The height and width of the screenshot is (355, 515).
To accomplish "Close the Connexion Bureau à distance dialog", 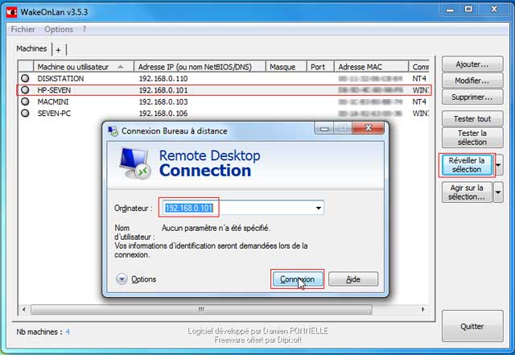I will 368,127.
